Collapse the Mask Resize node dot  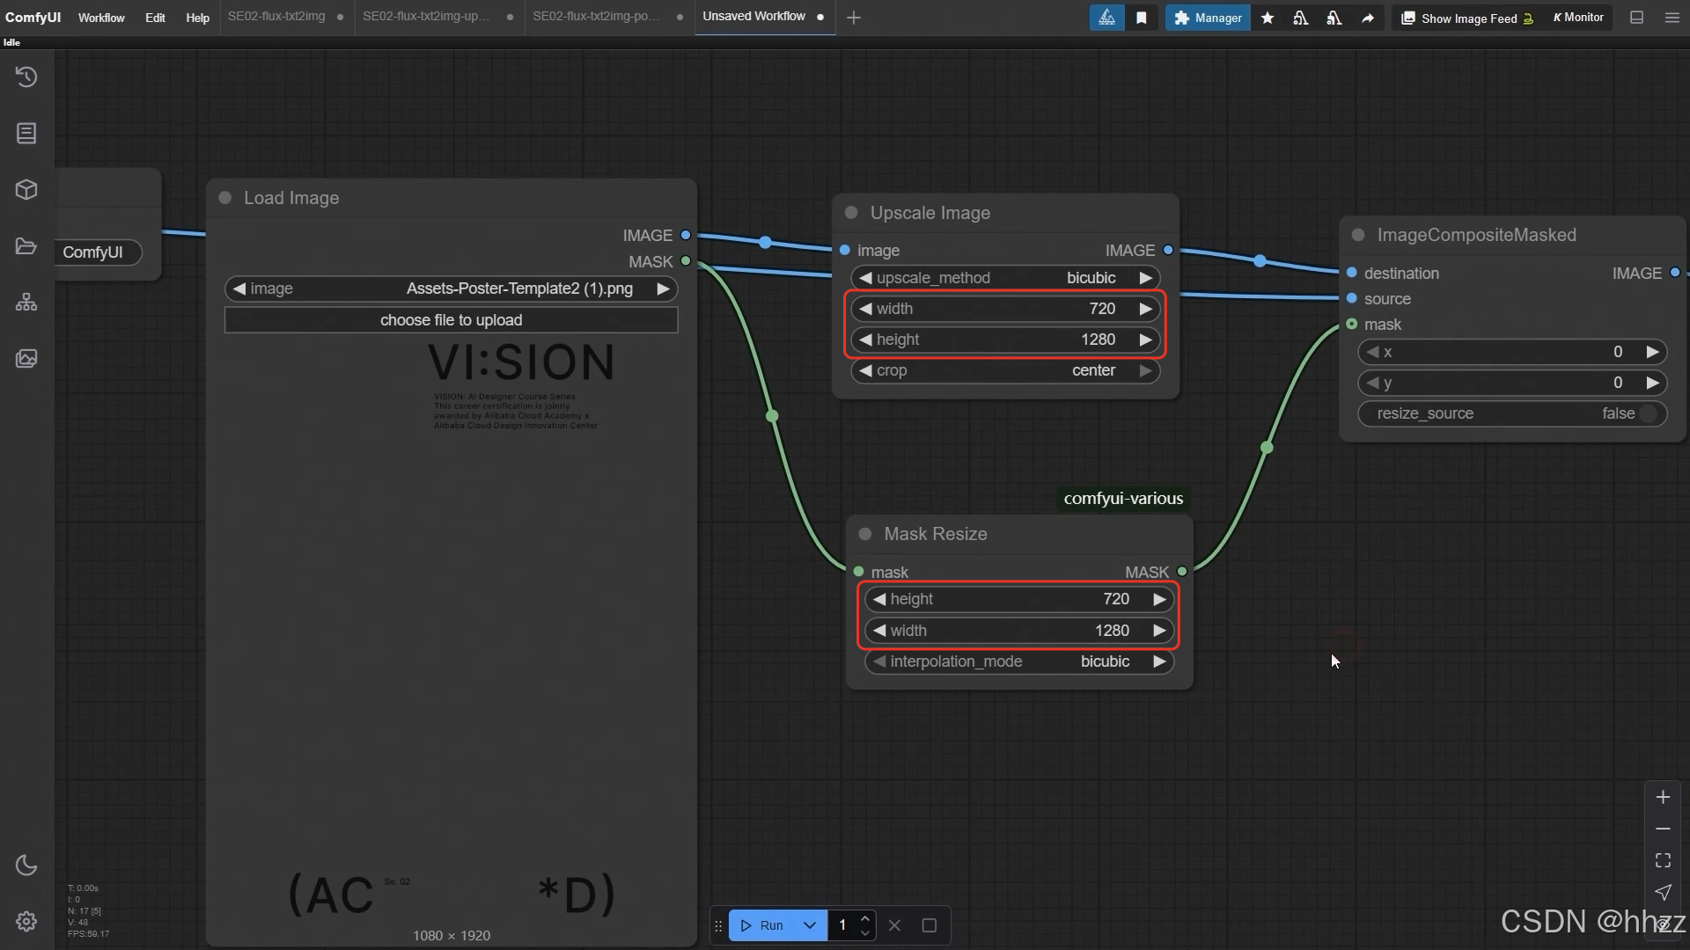(865, 534)
